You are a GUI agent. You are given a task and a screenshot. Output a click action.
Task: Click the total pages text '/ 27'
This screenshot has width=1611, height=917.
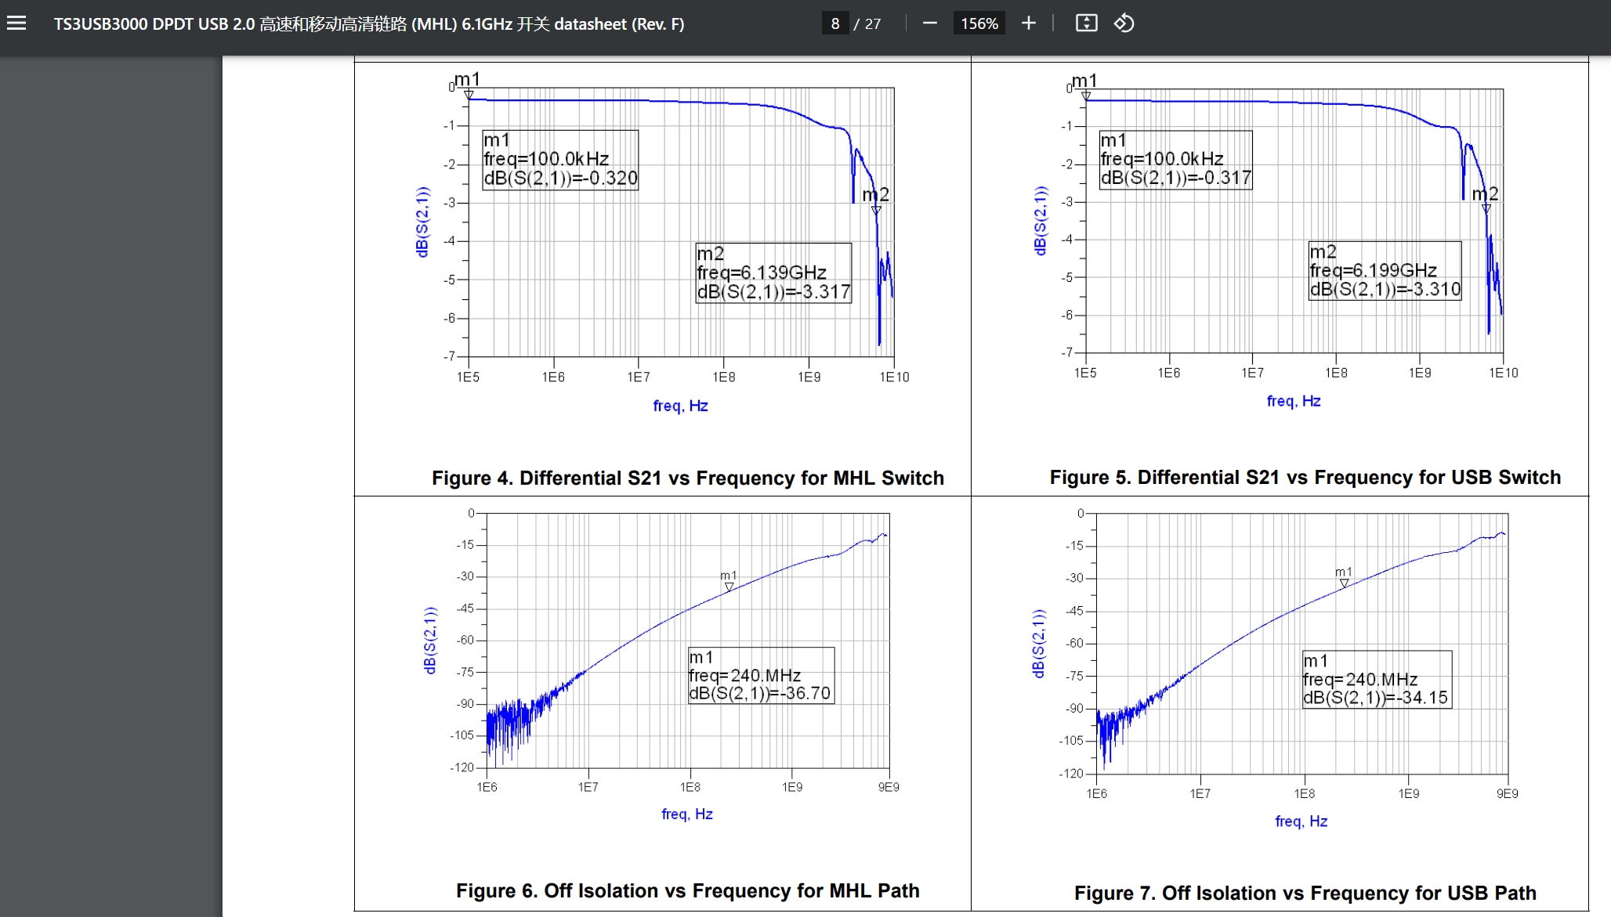click(867, 24)
